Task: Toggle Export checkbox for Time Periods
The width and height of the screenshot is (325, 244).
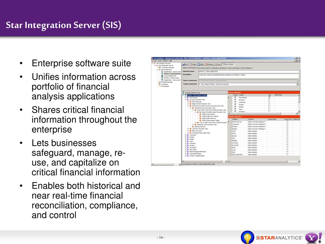Action: point(235,97)
